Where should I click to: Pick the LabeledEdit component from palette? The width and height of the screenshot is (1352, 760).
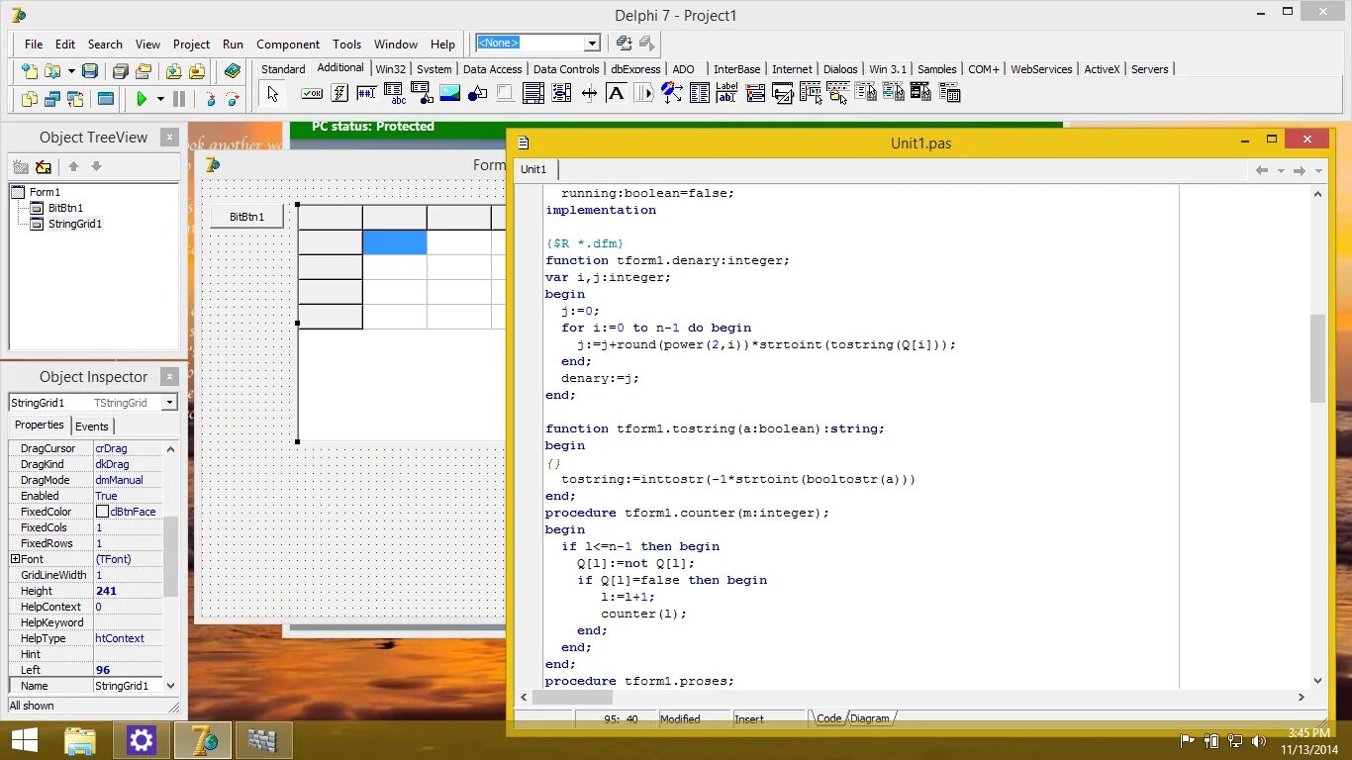coord(727,94)
